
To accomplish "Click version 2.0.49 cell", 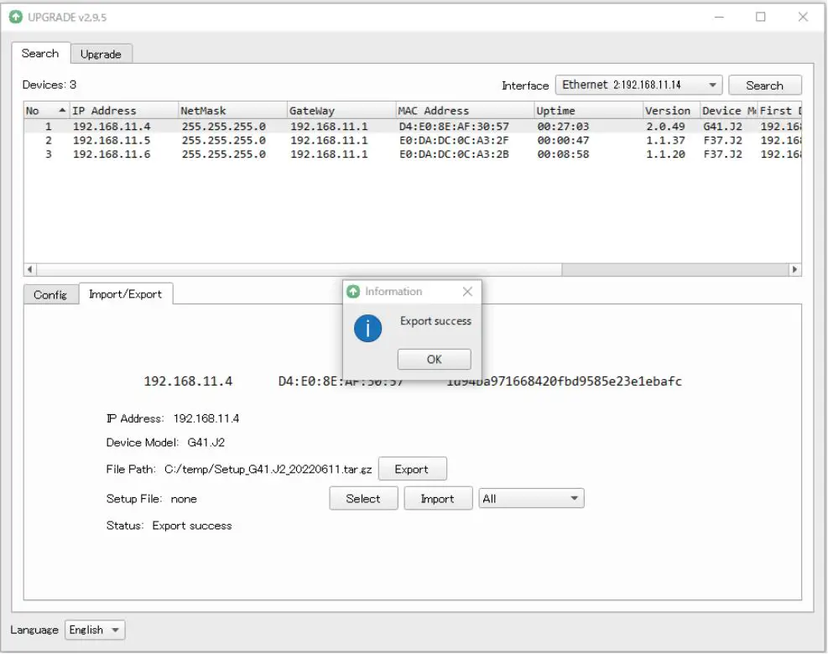I will [x=665, y=127].
